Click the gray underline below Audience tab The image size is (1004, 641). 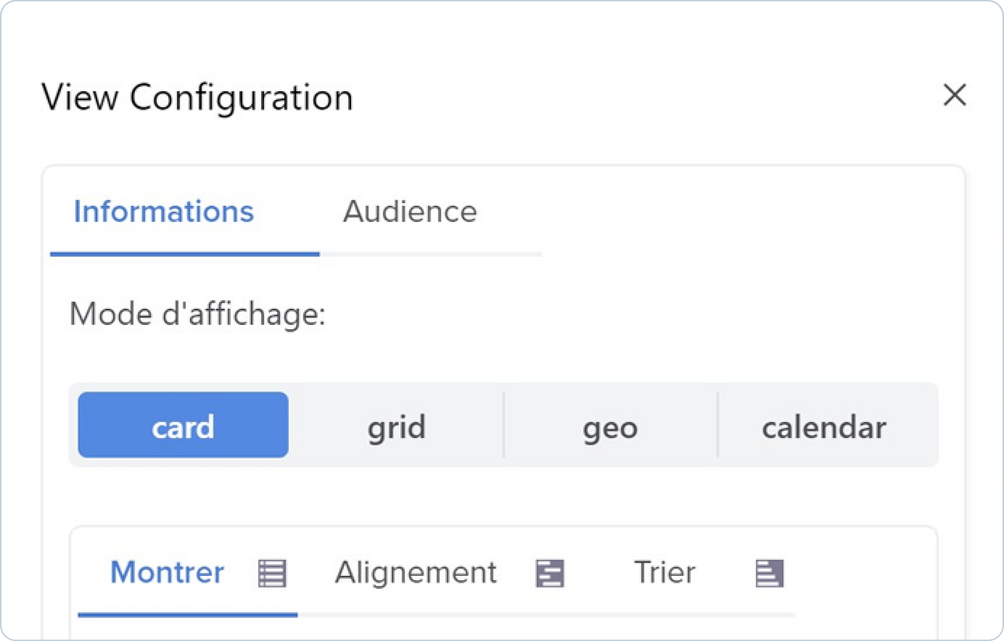point(431,254)
